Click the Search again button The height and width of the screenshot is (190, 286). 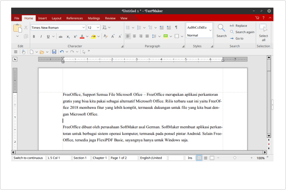[242, 32]
